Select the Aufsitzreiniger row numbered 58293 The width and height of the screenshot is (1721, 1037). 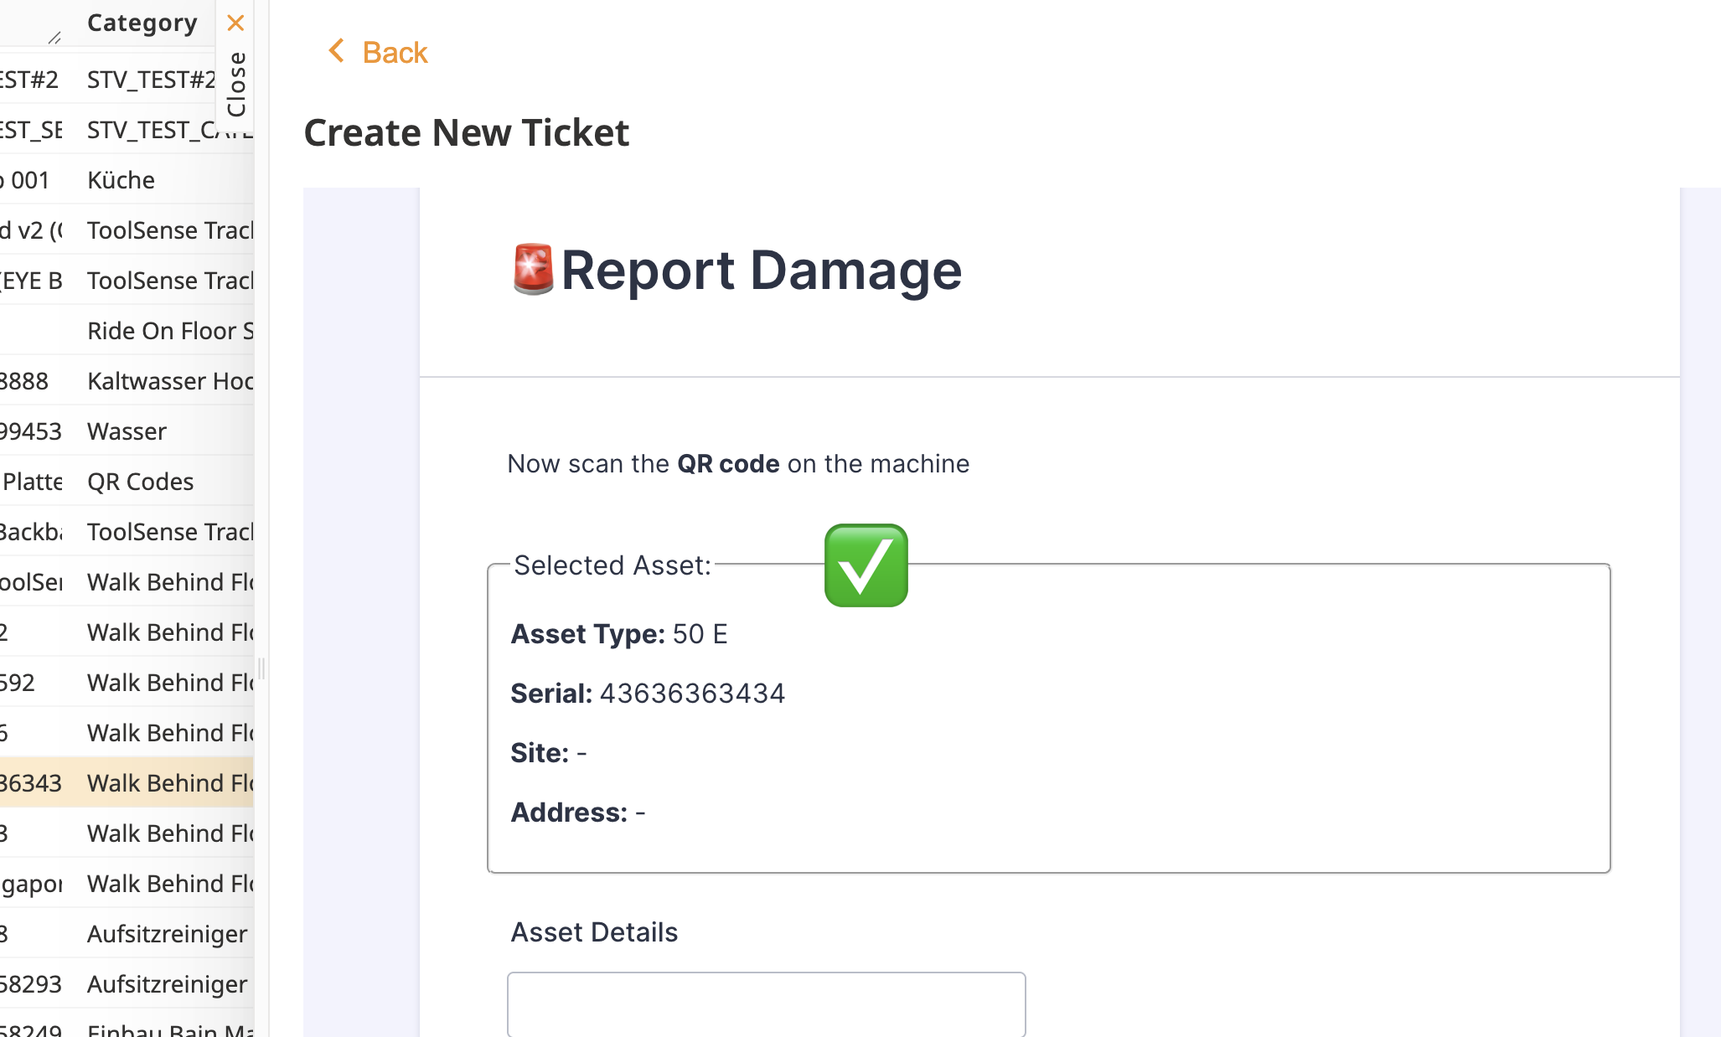(126, 984)
